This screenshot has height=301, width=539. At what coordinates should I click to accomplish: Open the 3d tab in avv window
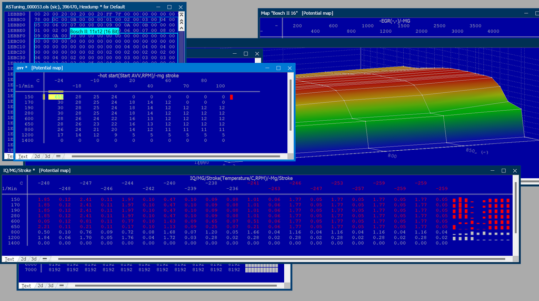click(x=47, y=157)
